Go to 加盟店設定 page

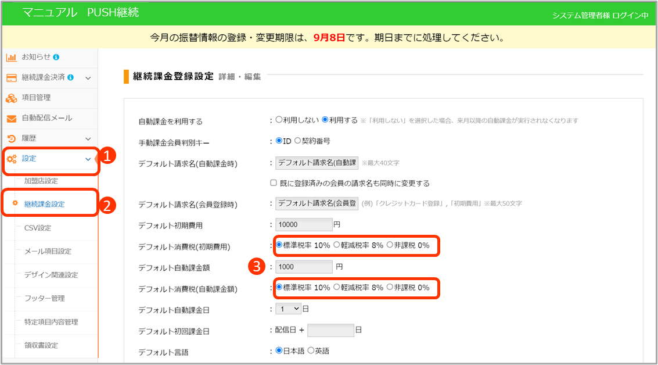point(41,181)
